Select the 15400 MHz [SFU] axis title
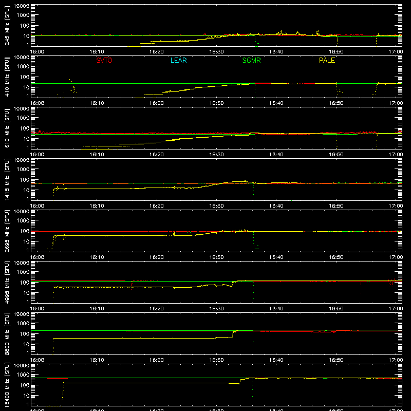Image resolution: width=411 pixels, height=411 pixels. coord(7,385)
